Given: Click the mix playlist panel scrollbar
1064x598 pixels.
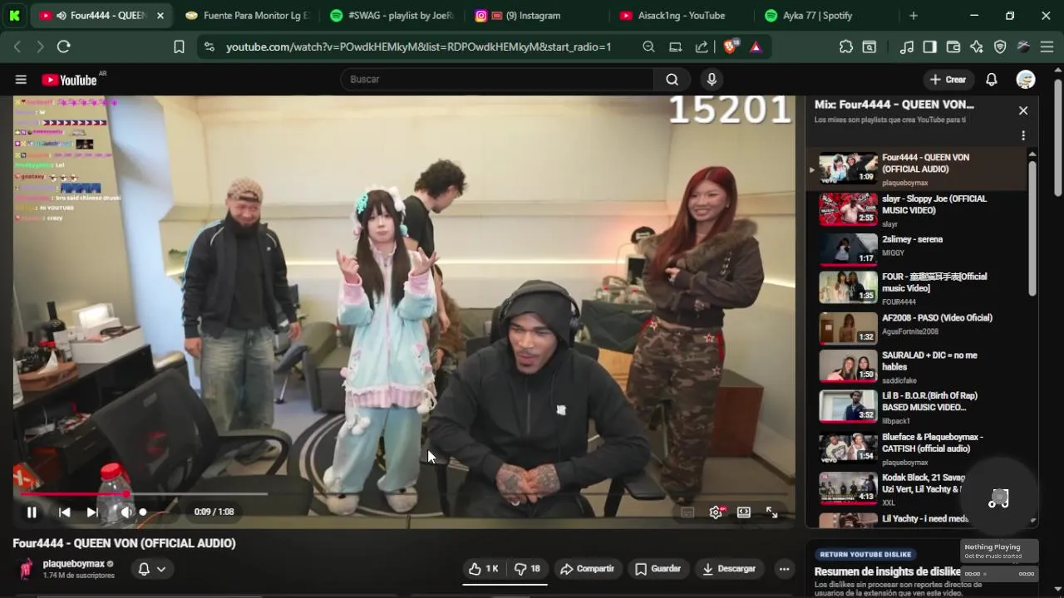Looking at the screenshot, I should (x=1033, y=228).
